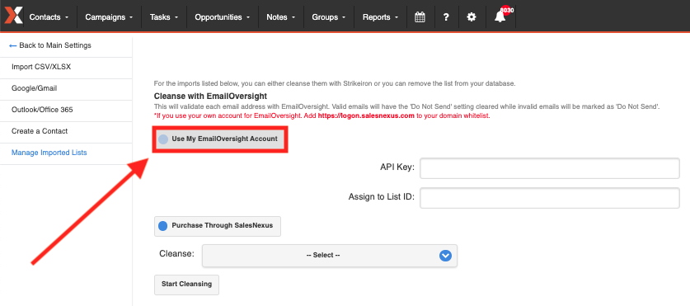The height and width of the screenshot is (306, 690).
Task: Click the 8030 notification badge
Action: (x=507, y=10)
